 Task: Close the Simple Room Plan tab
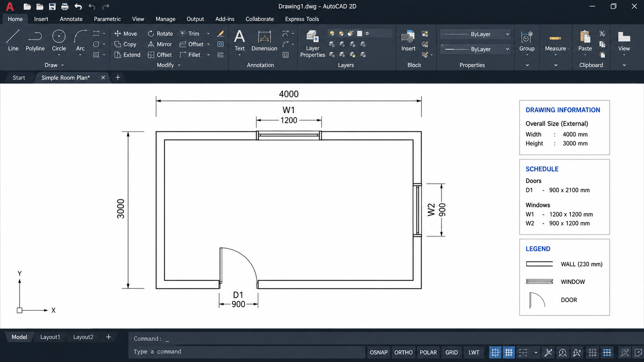point(103,78)
